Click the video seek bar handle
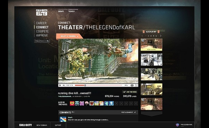Image resolution: width=209 pixels, height=128 pixels. pyautogui.click(x=85, y=85)
